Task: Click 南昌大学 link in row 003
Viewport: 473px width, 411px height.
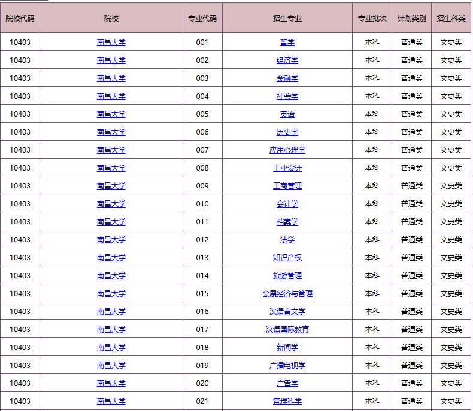Action: click(x=111, y=78)
